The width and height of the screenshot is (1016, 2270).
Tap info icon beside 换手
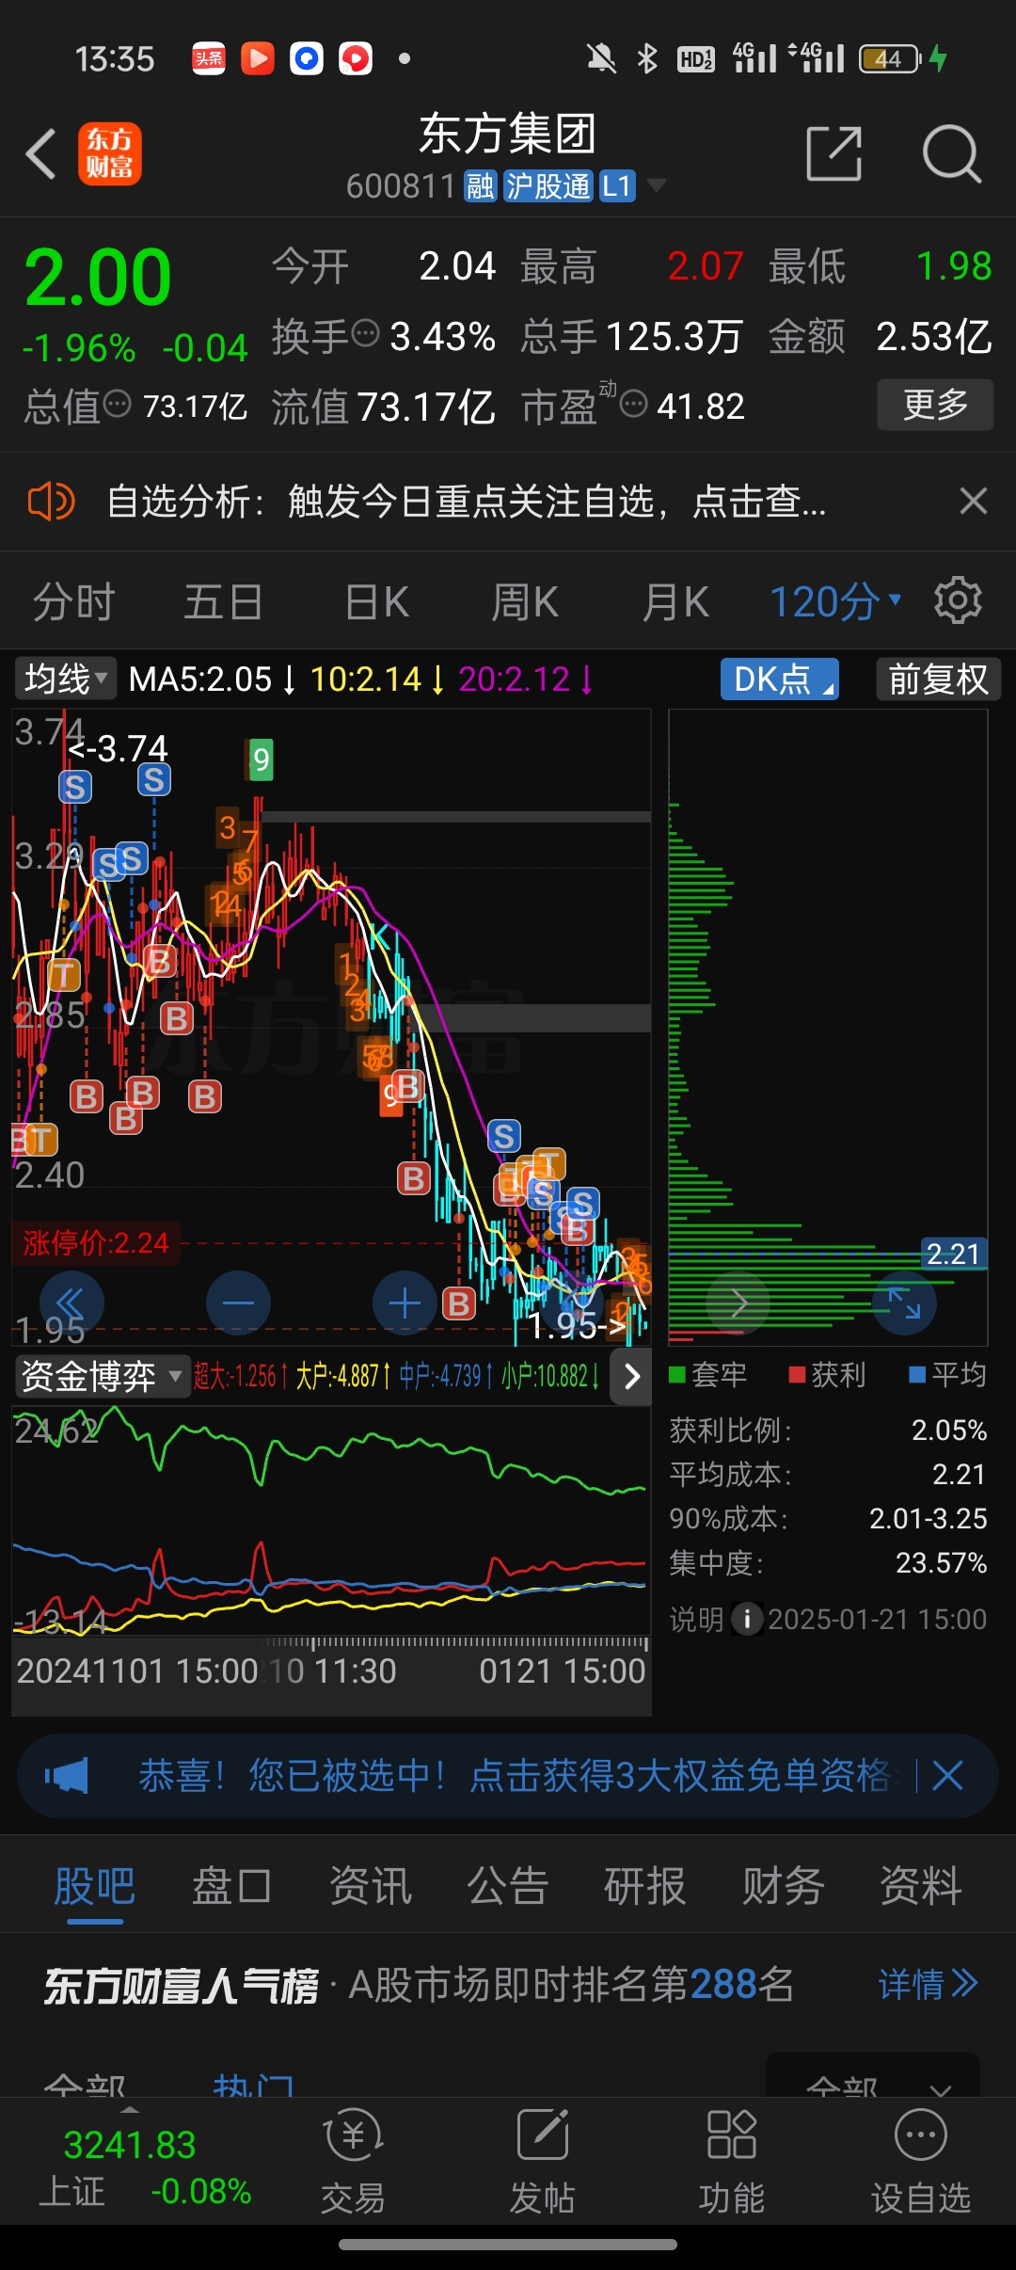[x=365, y=332]
